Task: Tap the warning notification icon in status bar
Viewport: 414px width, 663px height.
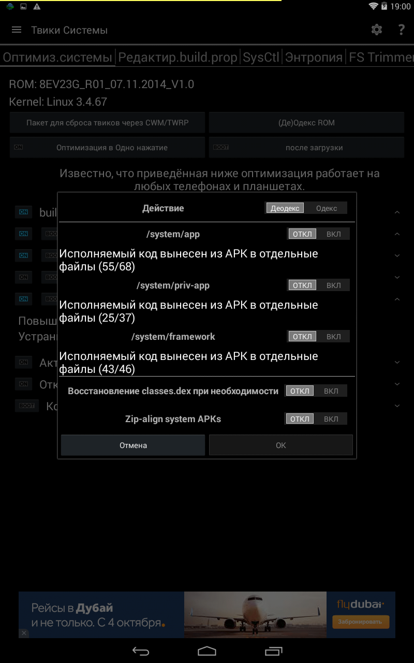Action: pyautogui.click(x=37, y=7)
